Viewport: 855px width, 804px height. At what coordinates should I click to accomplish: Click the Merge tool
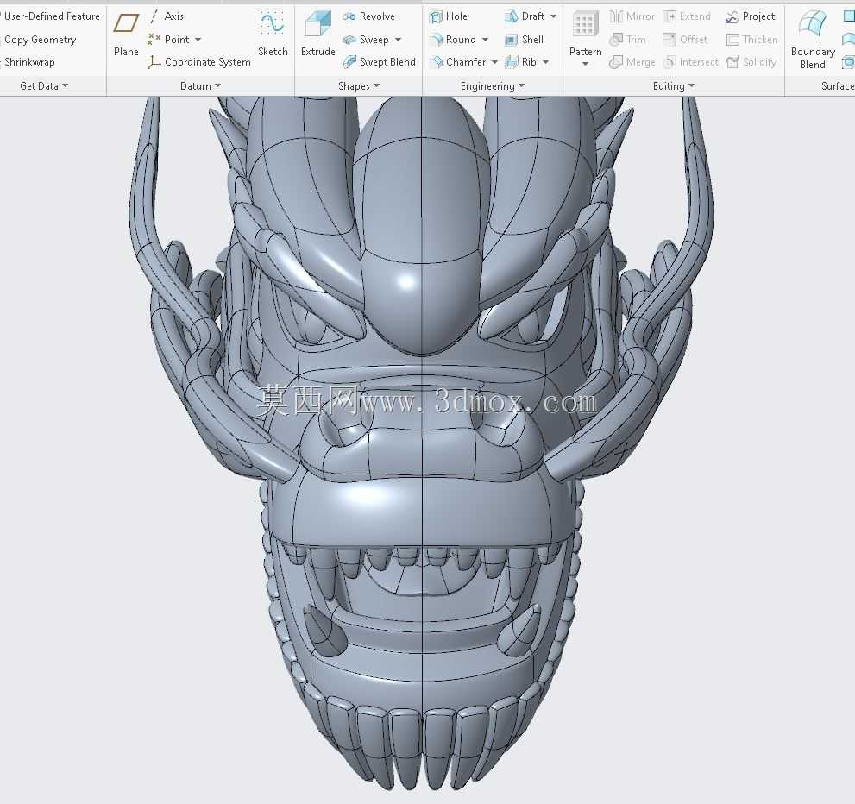coord(632,62)
